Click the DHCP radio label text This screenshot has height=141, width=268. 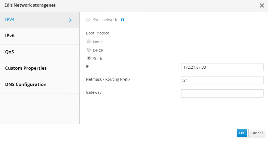98,50
